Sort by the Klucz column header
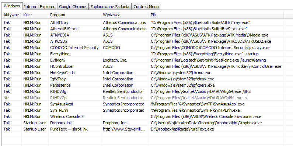 coord(35,15)
